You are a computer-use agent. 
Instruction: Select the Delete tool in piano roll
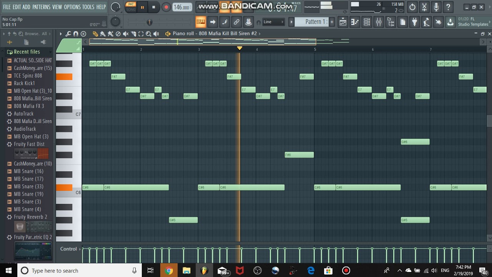point(118,34)
